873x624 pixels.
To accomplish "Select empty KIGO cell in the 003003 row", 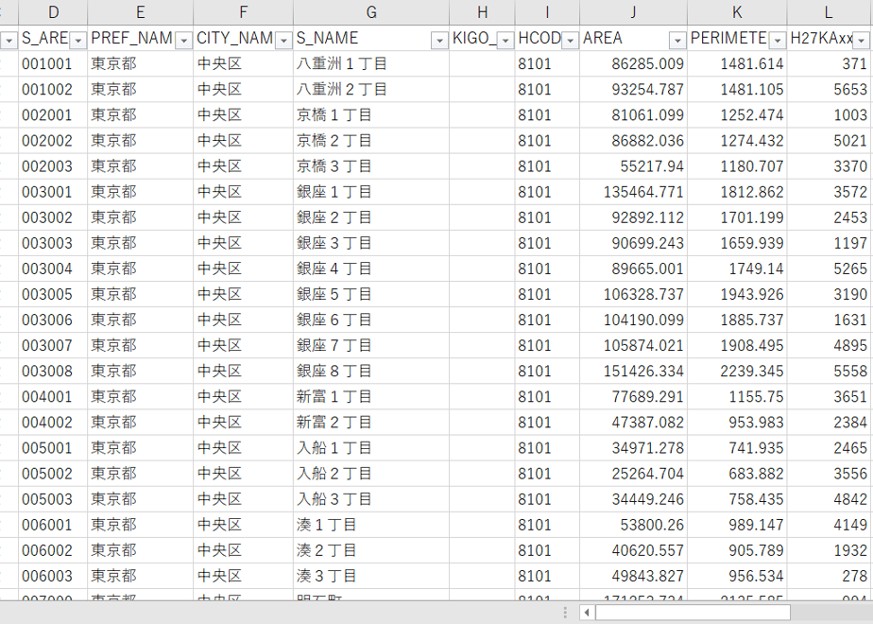I will (x=482, y=244).
